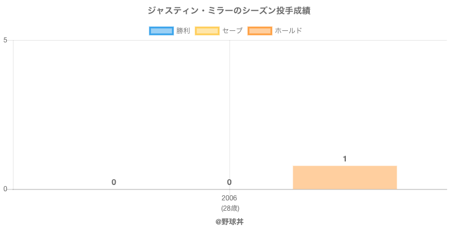Click the y-axis label 5
This screenshot has height=229, width=458.
pos(5,40)
